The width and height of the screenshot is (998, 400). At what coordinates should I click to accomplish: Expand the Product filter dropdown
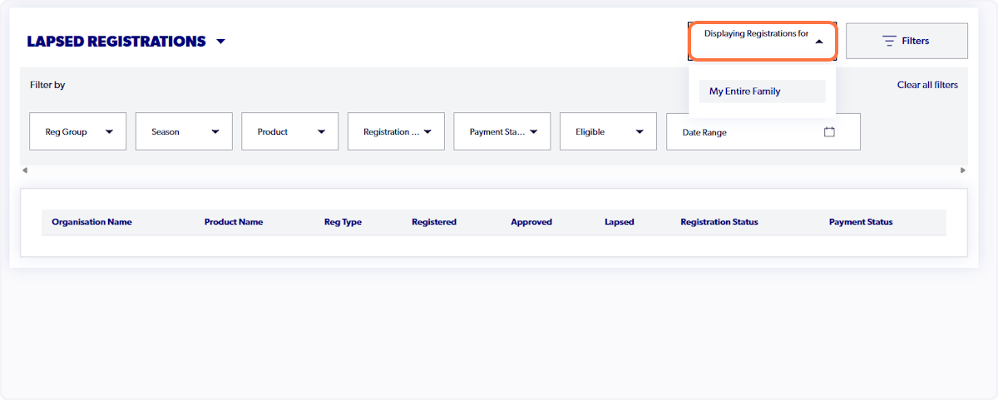[290, 131]
